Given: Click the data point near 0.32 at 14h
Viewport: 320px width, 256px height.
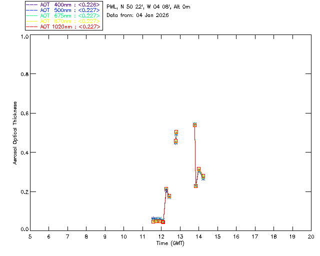Looking at the screenshot, I should click(x=199, y=169).
